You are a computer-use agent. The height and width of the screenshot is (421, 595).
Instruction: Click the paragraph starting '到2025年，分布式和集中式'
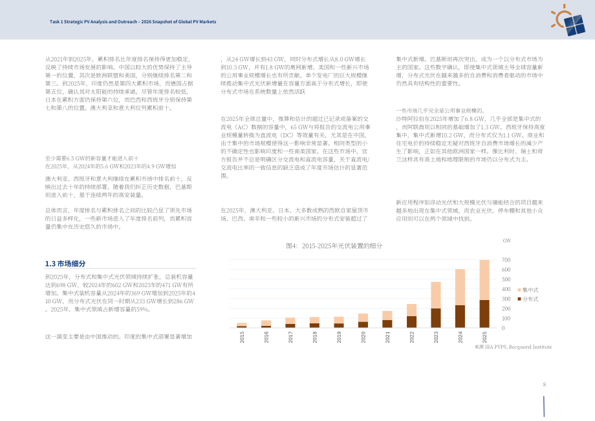tap(120, 293)
